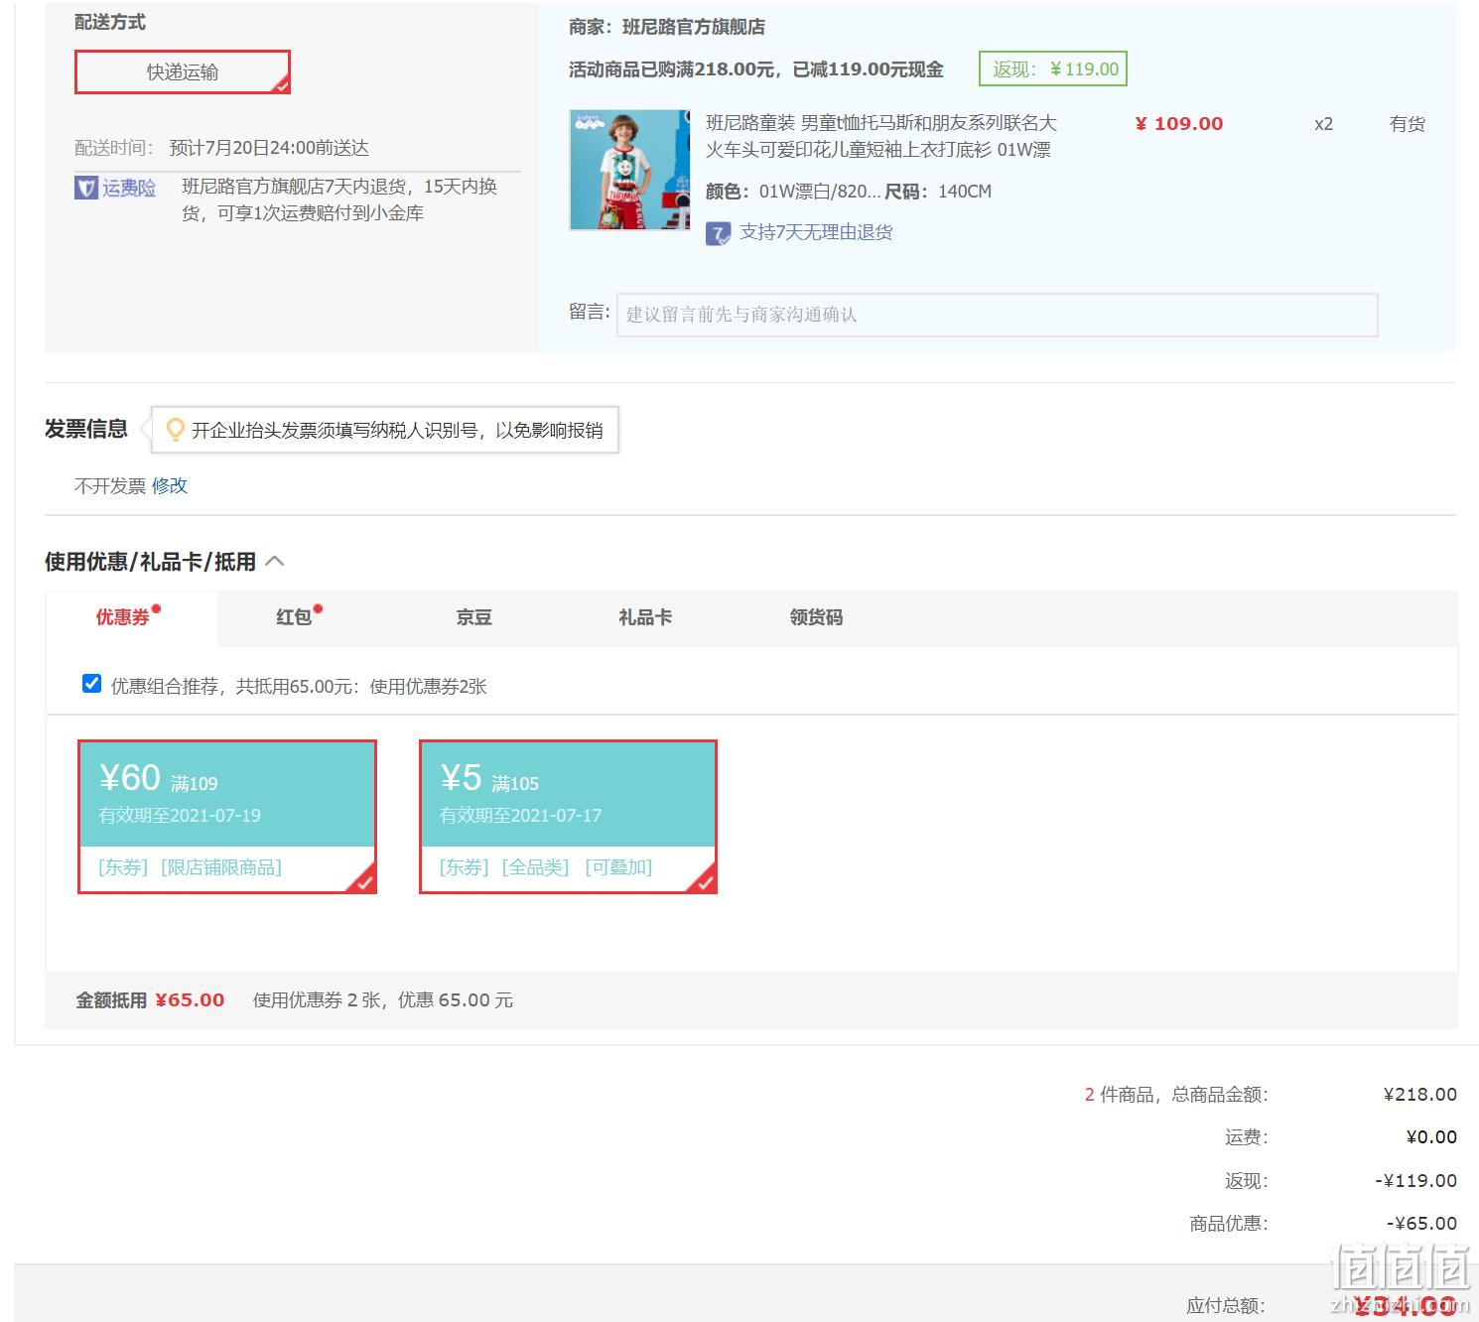Image resolution: width=1479 pixels, height=1322 pixels.
Task: Toggle the ¥60 满109 coupon
Action: pyautogui.click(x=227, y=817)
